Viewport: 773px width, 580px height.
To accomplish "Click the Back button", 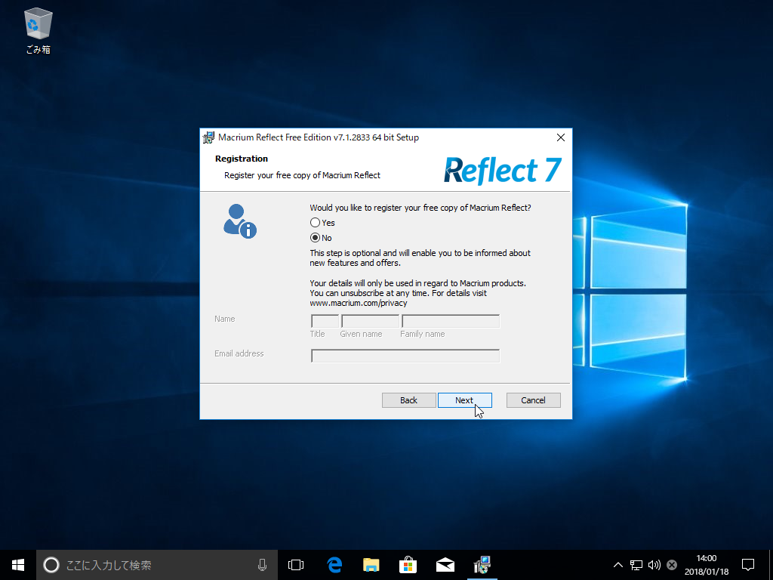I will 408,400.
